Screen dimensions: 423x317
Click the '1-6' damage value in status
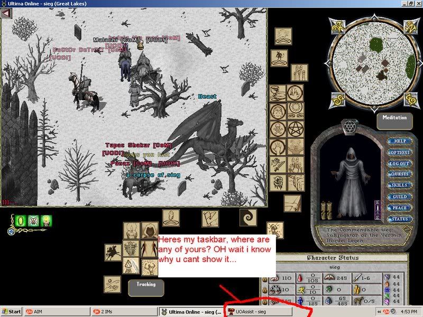(365, 278)
